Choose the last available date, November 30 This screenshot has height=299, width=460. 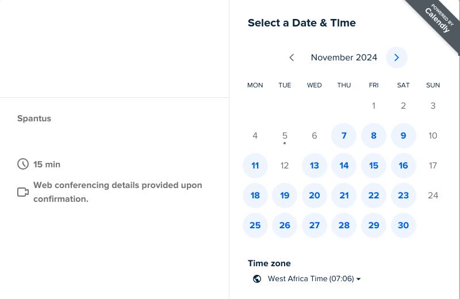[404, 225]
